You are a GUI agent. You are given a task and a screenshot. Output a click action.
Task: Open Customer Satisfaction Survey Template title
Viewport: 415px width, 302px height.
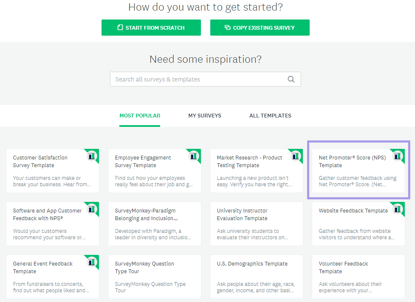[40, 162]
